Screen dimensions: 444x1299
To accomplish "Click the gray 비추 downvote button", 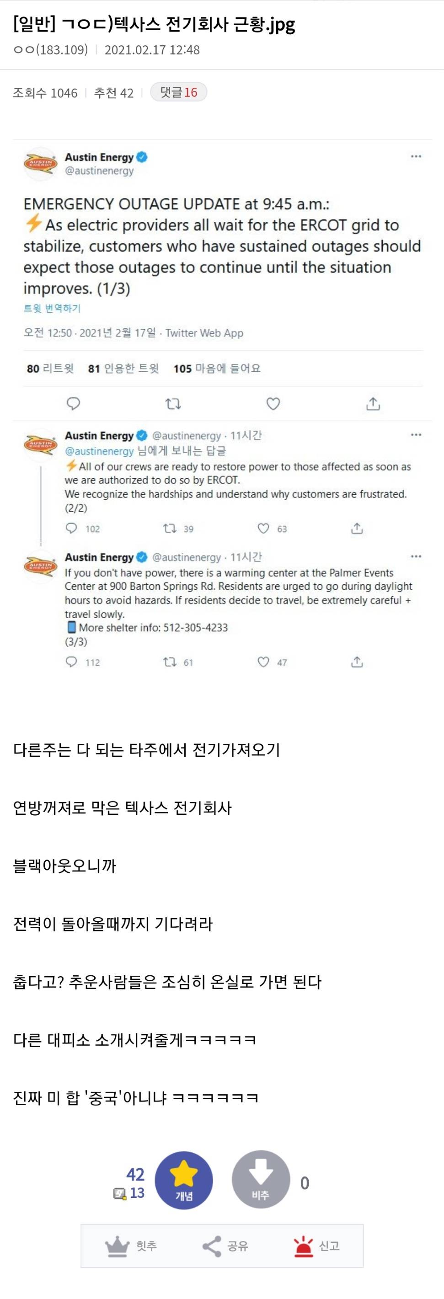I will click(261, 1180).
